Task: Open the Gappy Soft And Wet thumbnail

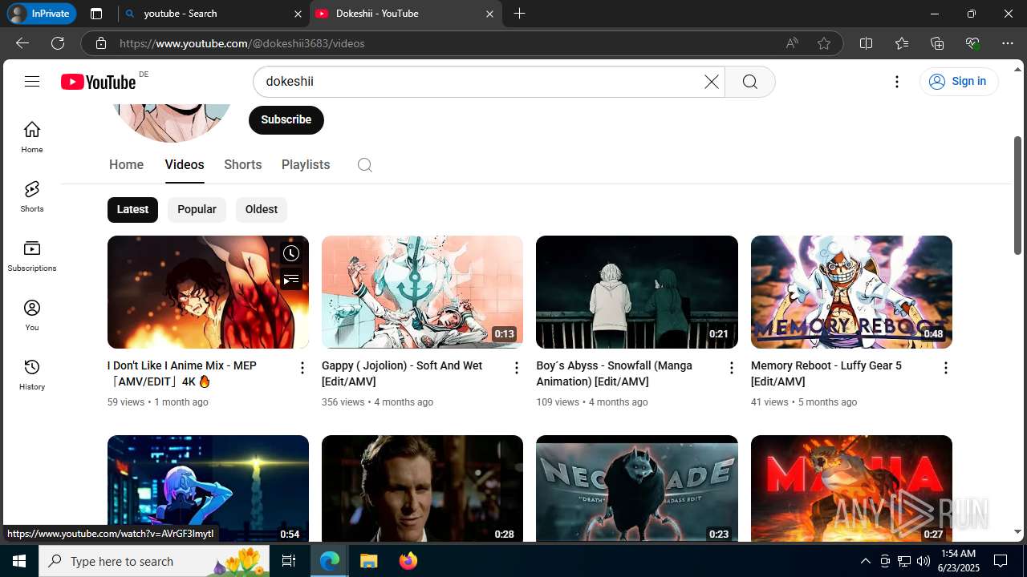Action: pyautogui.click(x=422, y=292)
